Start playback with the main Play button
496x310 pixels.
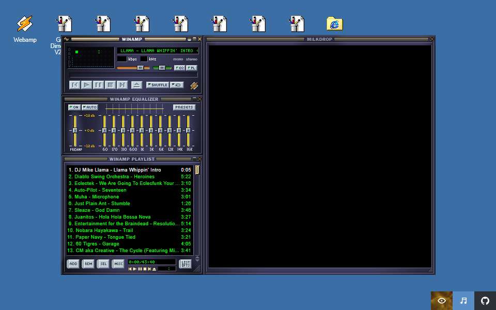(86, 85)
